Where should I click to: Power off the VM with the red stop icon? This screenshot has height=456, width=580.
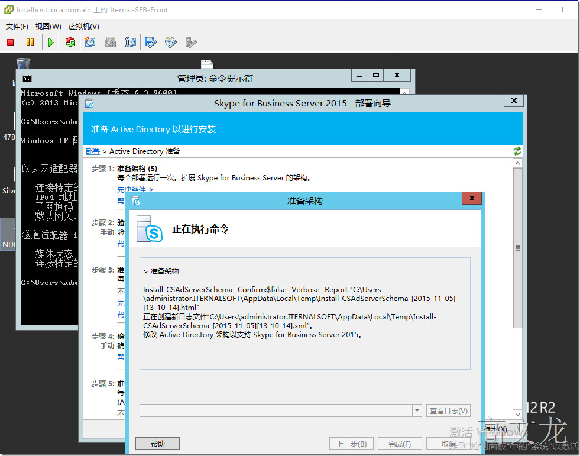point(11,42)
